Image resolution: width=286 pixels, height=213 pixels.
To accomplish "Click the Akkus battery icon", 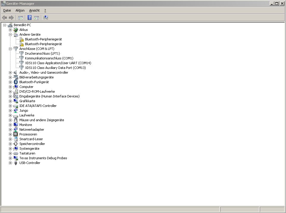I will coord(16,30).
